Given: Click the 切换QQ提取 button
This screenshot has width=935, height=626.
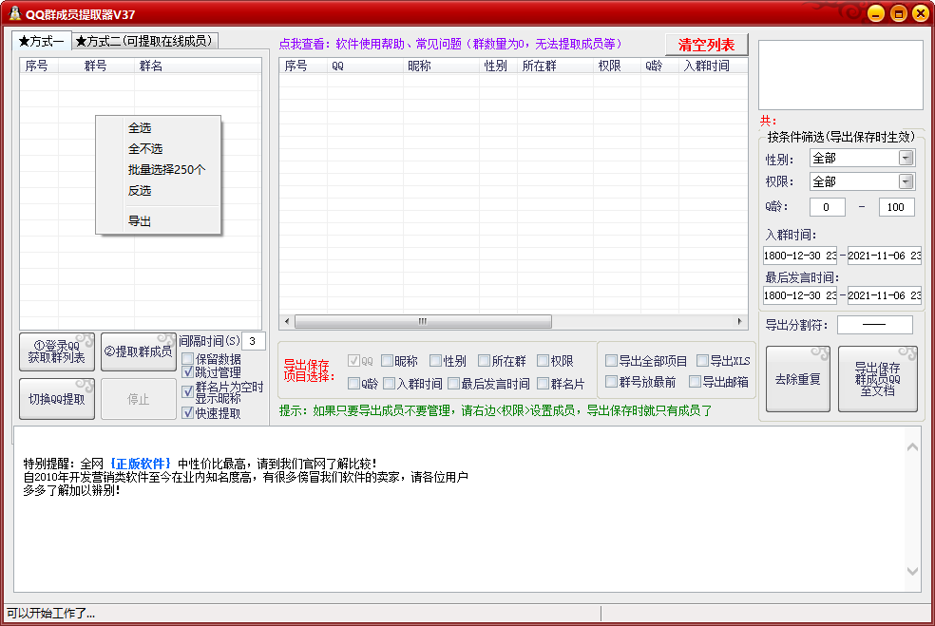Looking at the screenshot, I should (57, 399).
